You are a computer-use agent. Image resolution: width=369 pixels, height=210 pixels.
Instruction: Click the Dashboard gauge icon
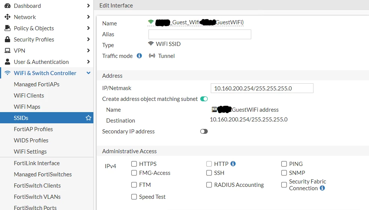click(x=7, y=6)
